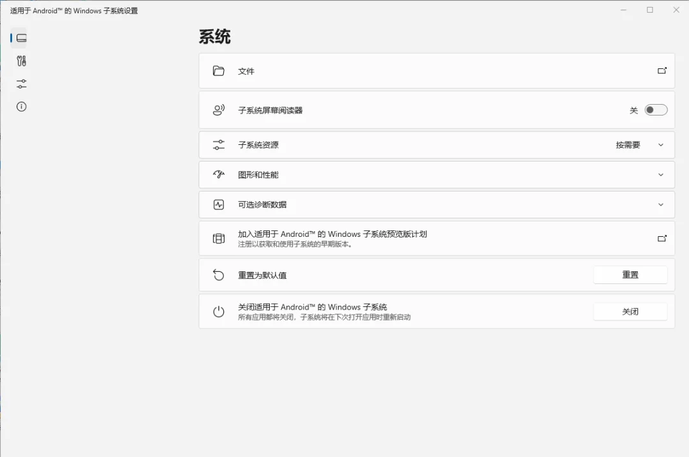689x457 pixels.
Task: Click the preview program icon beside 加入适用于 Android
Action: [218, 239]
